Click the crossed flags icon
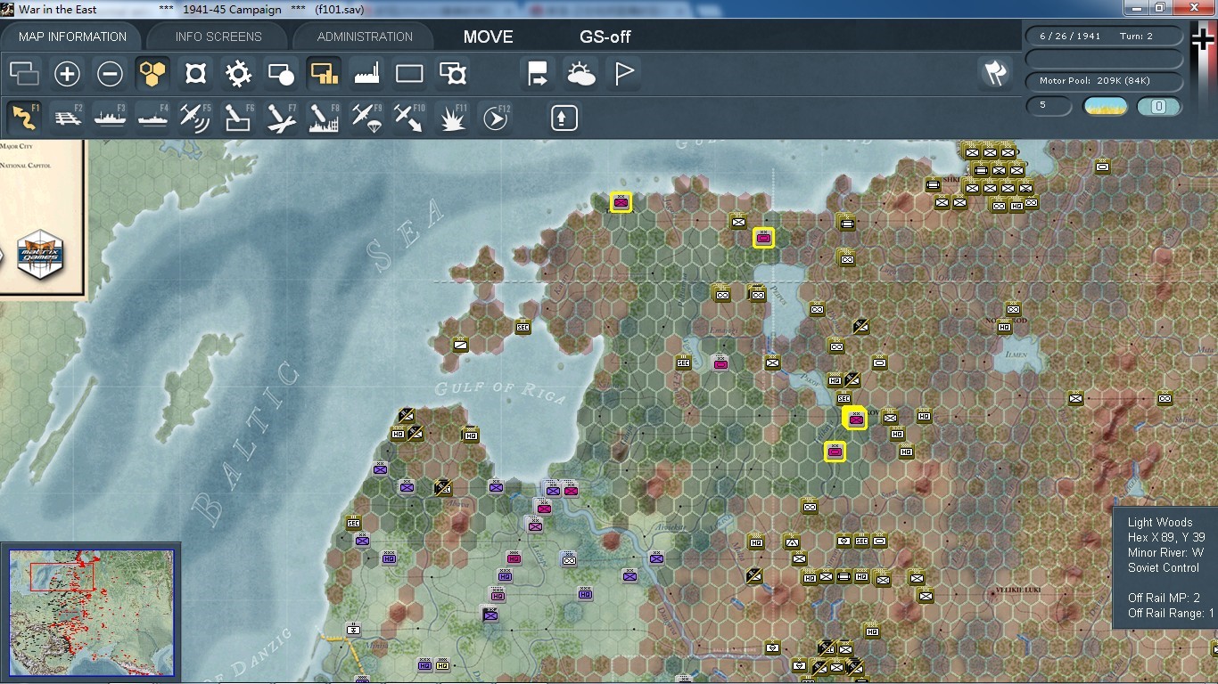 pyautogui.click(x=995, y=74)
